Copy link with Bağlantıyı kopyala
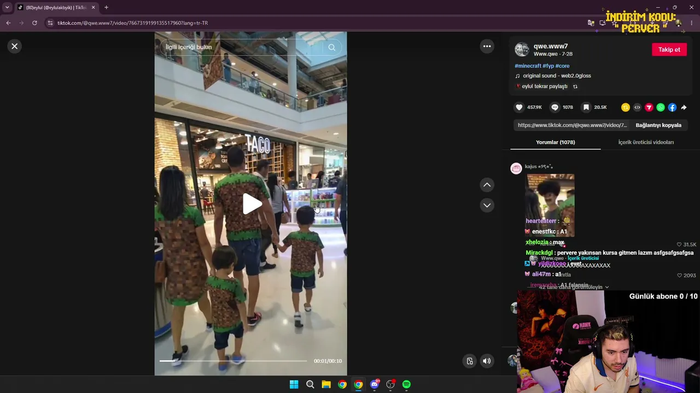This screenshot has height=393, width=700. pos(658,125)
